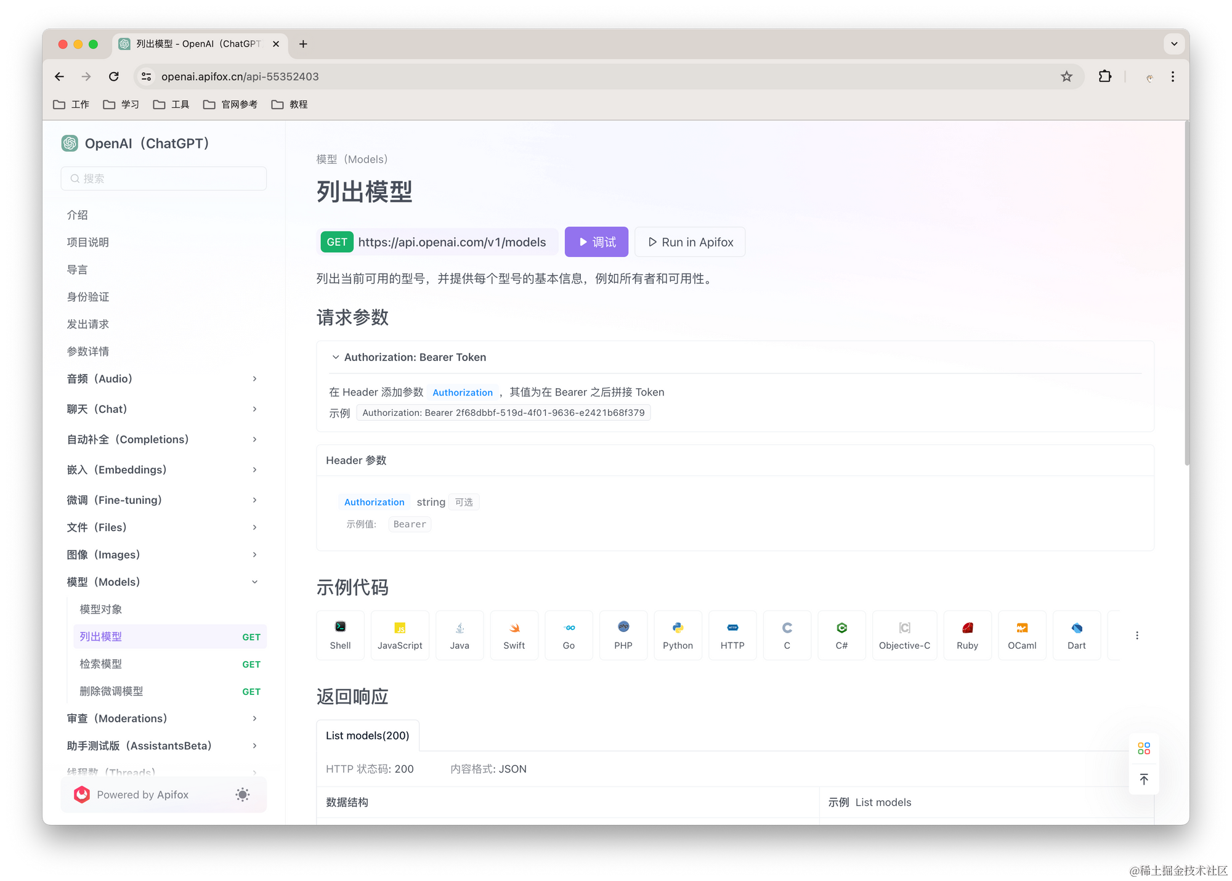Expand the 文件 (Files) section
Image resolution: width=1232 pixels, height=881 pixels.
(x=163, y=527)
